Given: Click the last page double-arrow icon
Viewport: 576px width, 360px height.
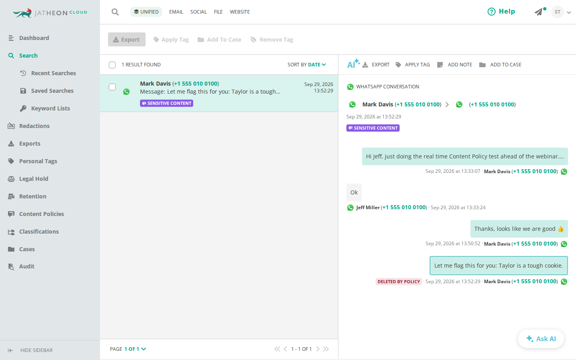Looking at the screenshot, I should click(326, 349).
